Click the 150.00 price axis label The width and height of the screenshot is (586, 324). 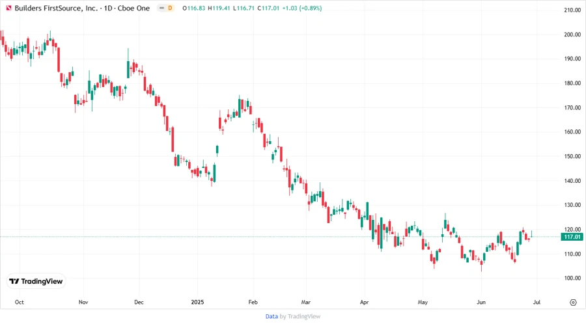572,156
